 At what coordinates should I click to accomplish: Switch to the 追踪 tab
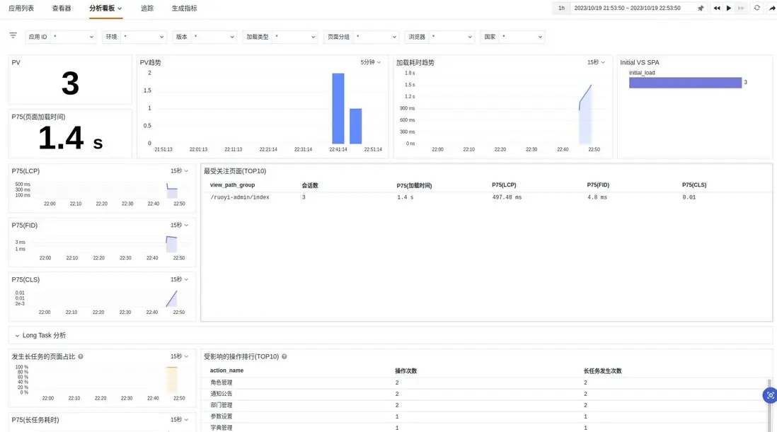[x=147, y=8]
